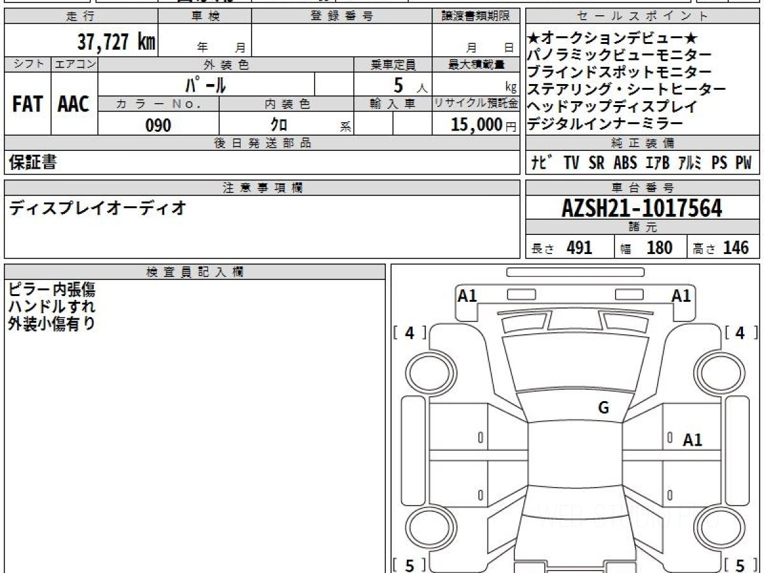Click the G windshield damage mark

coord(604,408)
